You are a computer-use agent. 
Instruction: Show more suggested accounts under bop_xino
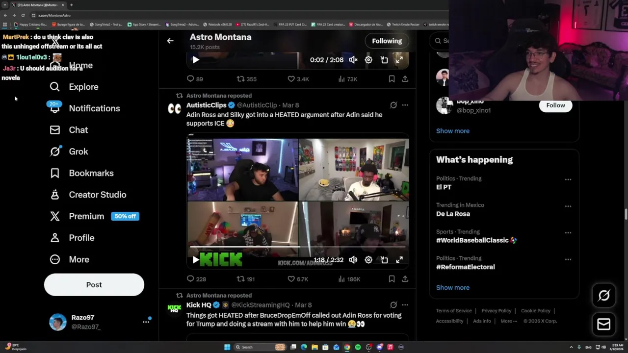click(x=453, y=131)
